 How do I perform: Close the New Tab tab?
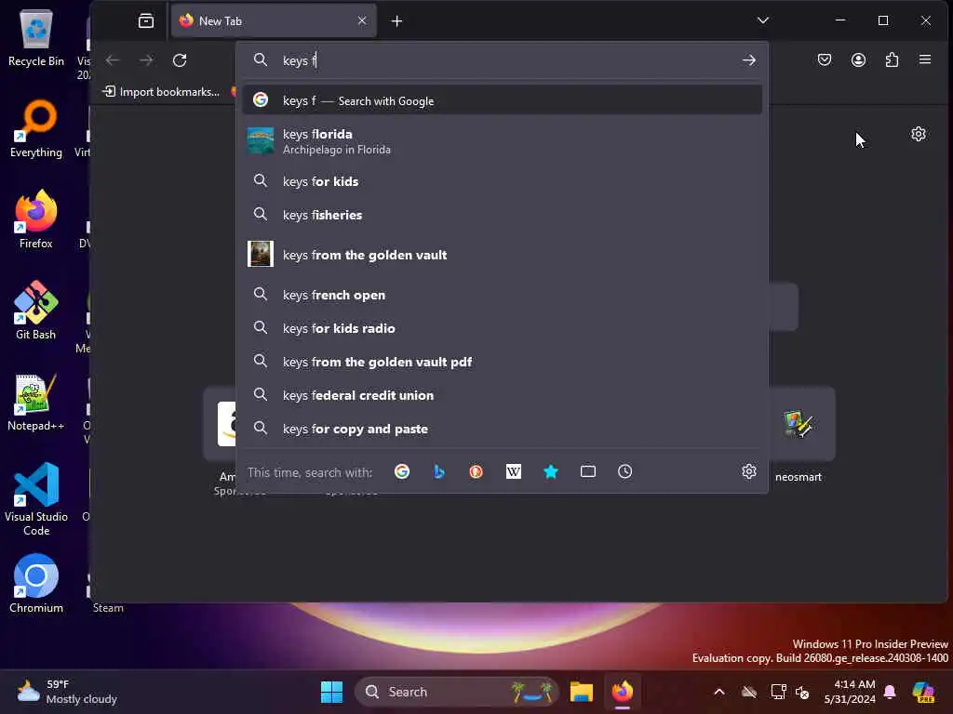(362, 20)
